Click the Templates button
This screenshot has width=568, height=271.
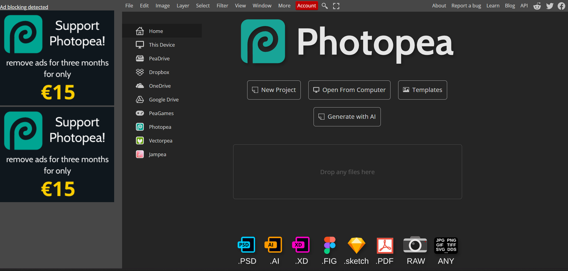(x=422, y=90)
